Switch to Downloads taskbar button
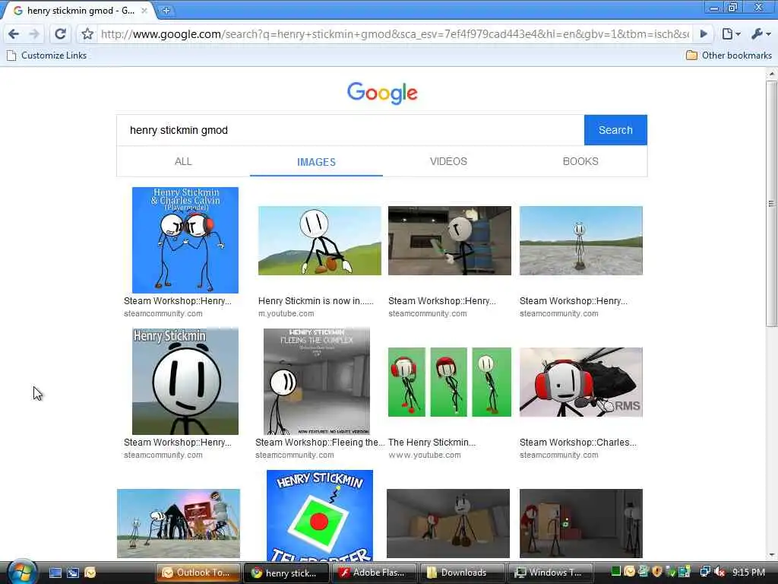The height and width of the screenshot is (584, 778). click(x=462, y=573)
